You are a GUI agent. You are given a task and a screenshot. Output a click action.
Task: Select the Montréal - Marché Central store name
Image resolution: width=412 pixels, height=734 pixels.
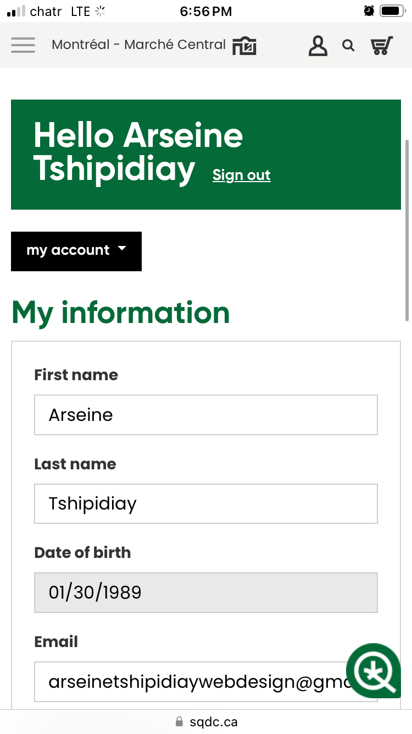(138, 45)
